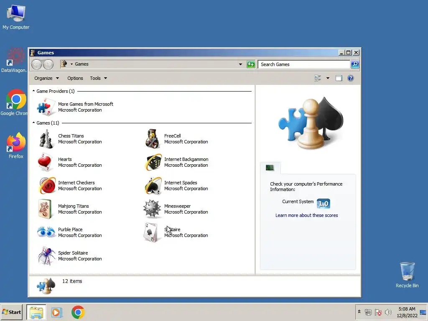
Task: Click the Search Games input field
Action: 304,64
